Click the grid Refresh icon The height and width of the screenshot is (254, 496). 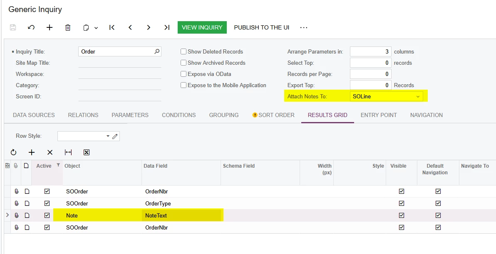(13, 152)
